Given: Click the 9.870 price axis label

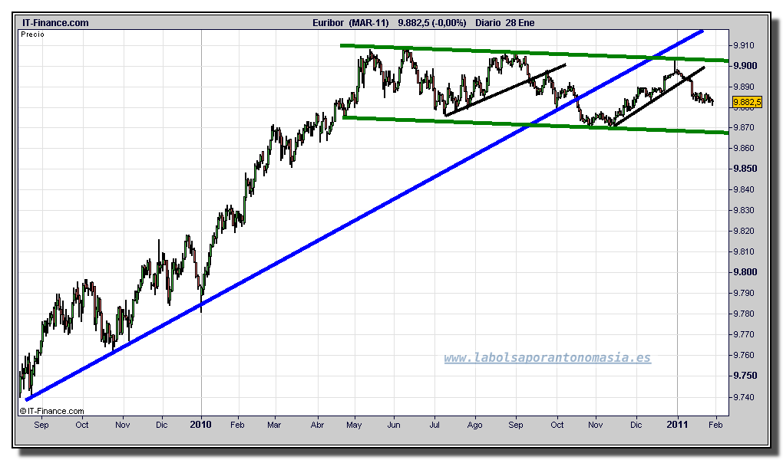Looking at the screenshot, I should (x=745, y=128).
